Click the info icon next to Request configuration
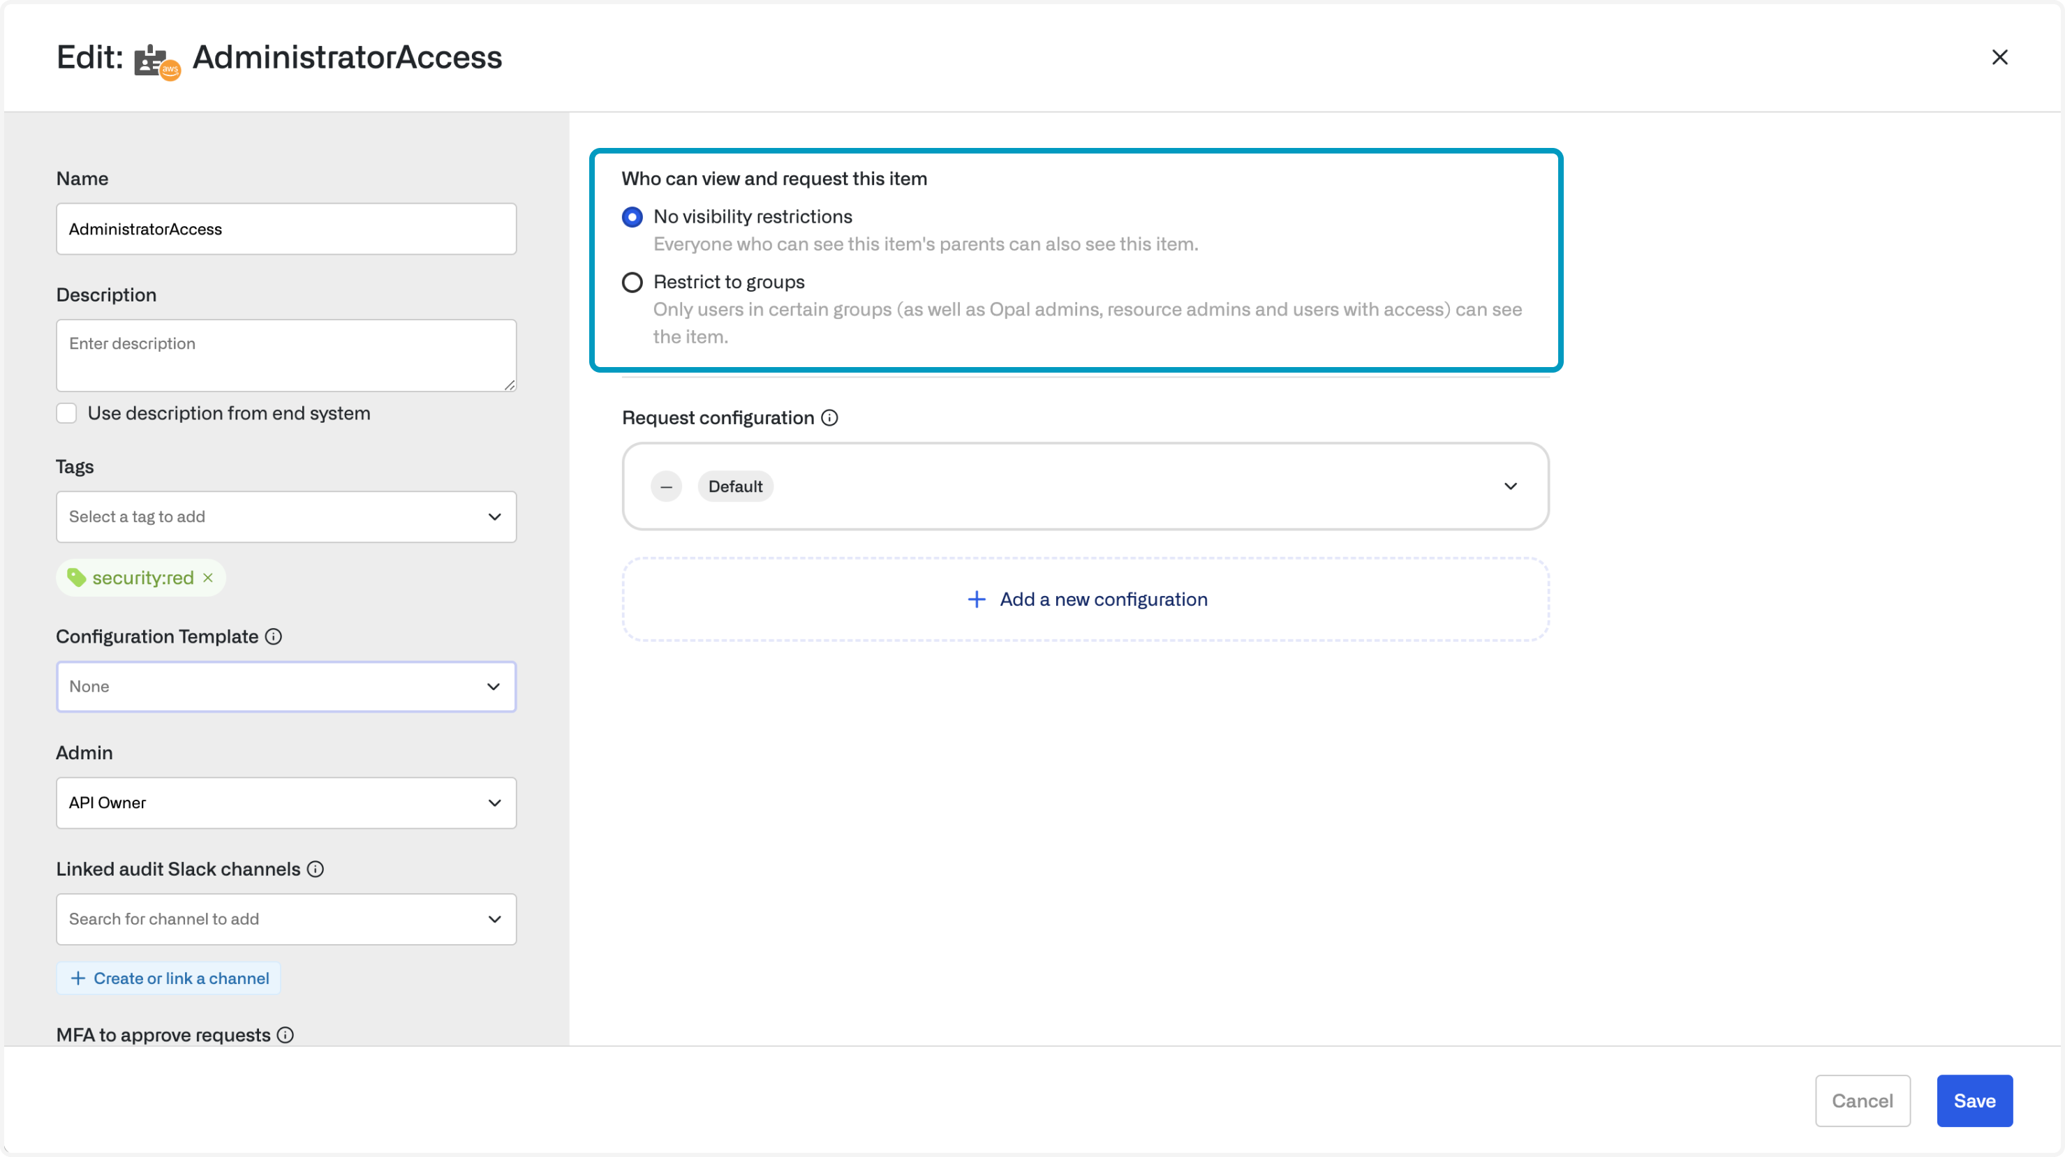 829,418
